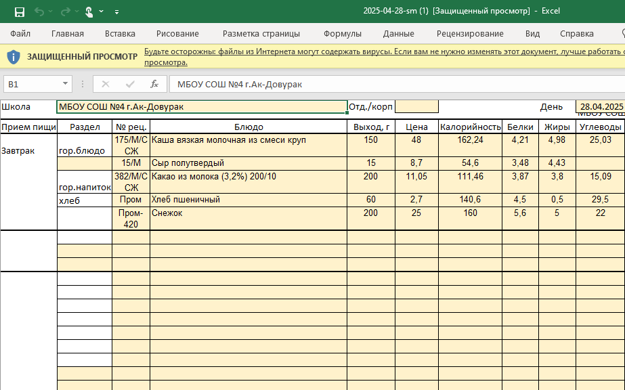Screen dimensions: 625x390
Task: Switch to the Рецензирование tab
Action: pyautogui.click(x=470, y=33)
